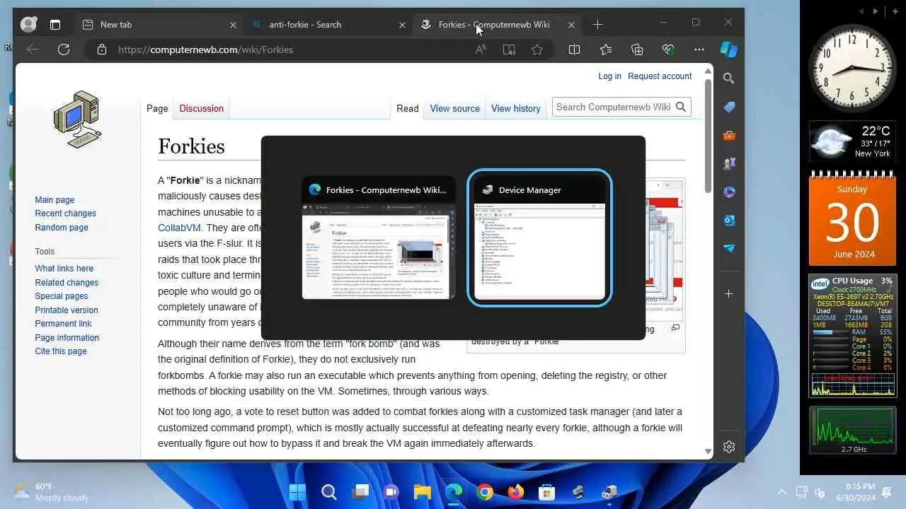Open Games in Edge sidebar
This screenshot has height=509, width=906.
[x=729, y=163]
